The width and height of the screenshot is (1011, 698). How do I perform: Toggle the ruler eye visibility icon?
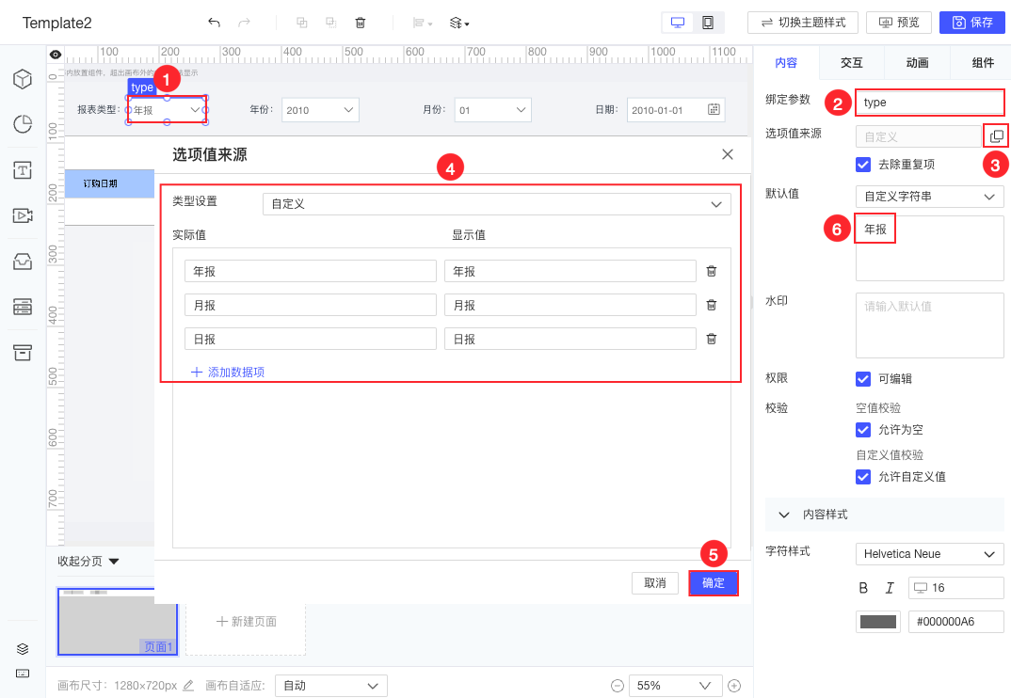pos(56,55)
